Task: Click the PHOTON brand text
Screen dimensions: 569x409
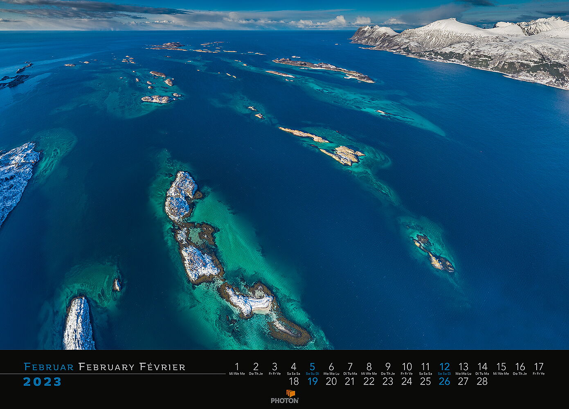Action: point(285,401)
